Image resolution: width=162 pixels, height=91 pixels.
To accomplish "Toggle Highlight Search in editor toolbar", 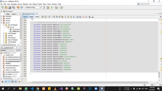I will pyautogui.click(x=62, y=17).
